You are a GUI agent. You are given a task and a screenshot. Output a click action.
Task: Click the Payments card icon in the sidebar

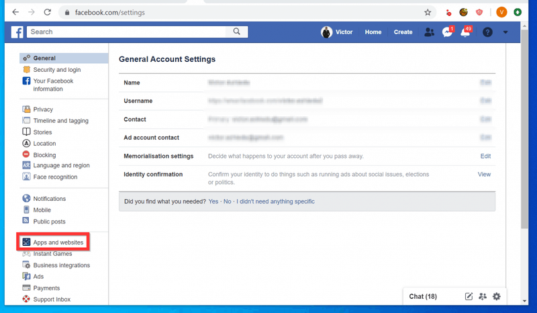coord(26,287)
